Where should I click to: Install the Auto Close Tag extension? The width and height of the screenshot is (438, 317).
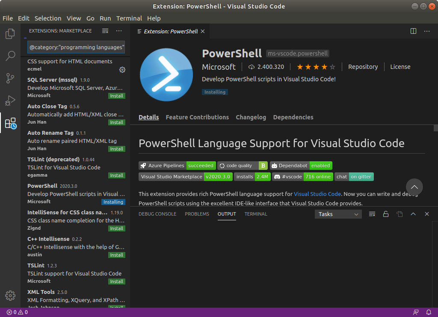click(117, 122)
